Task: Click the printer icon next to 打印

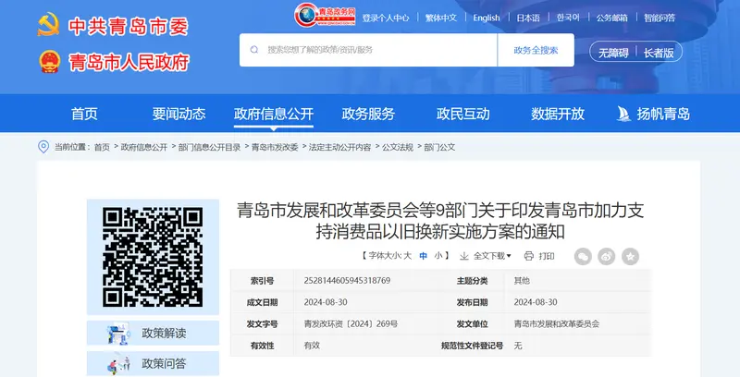Action: pos(528,256)
